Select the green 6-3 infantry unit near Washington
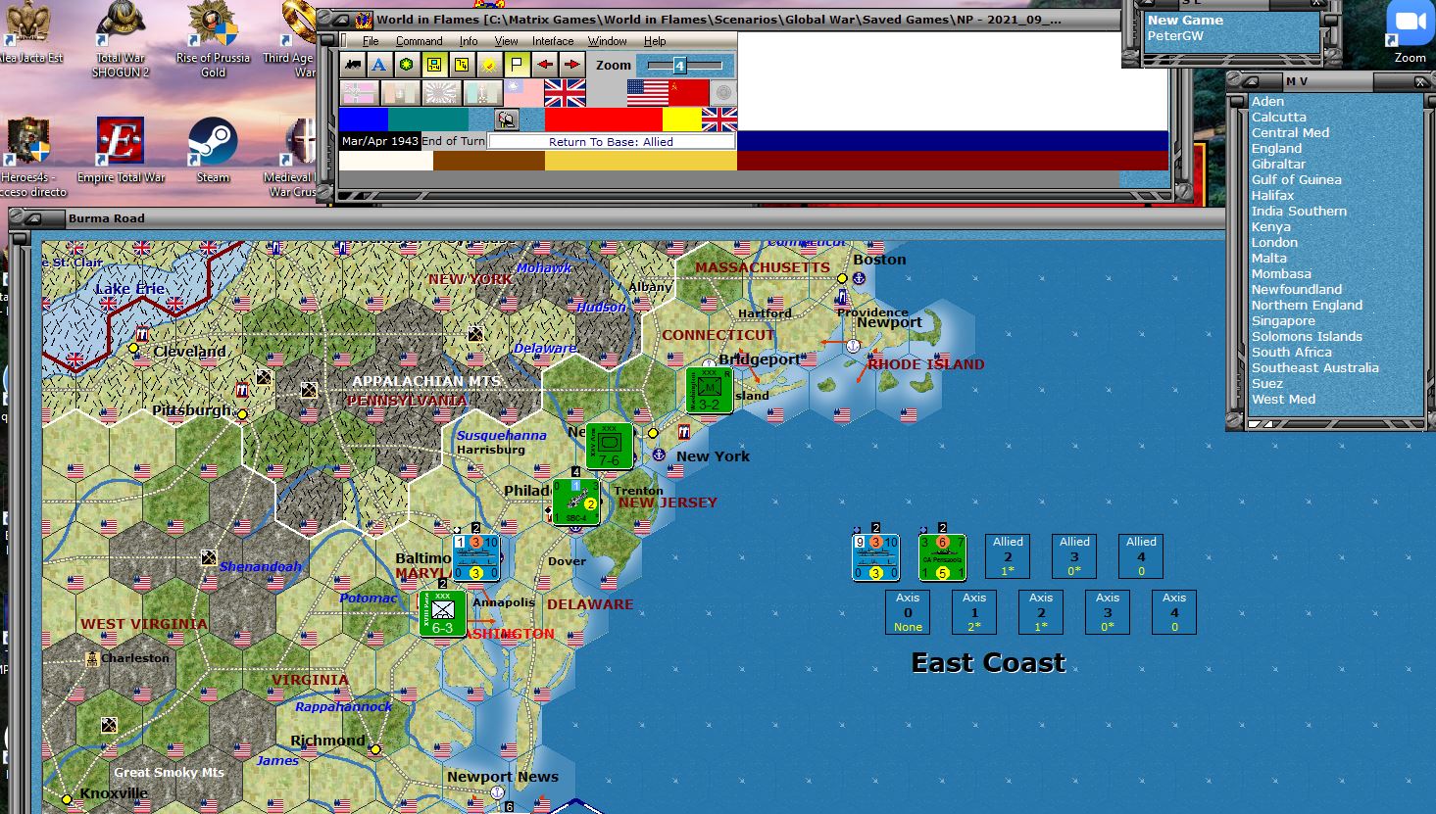This screenshot has width=1436, height=814. [x=442, y=614]
